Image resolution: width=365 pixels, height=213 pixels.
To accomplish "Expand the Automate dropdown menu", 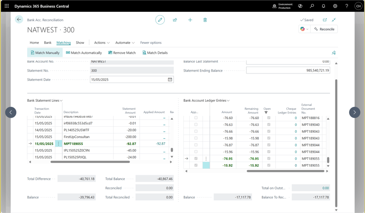I will [x=125, y=42].
